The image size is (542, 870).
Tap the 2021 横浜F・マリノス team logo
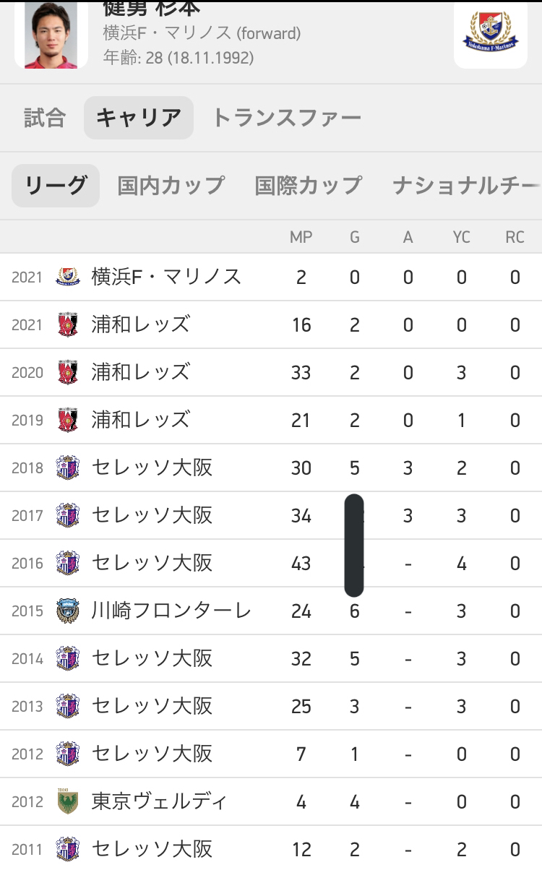click(x=67, y=277)
